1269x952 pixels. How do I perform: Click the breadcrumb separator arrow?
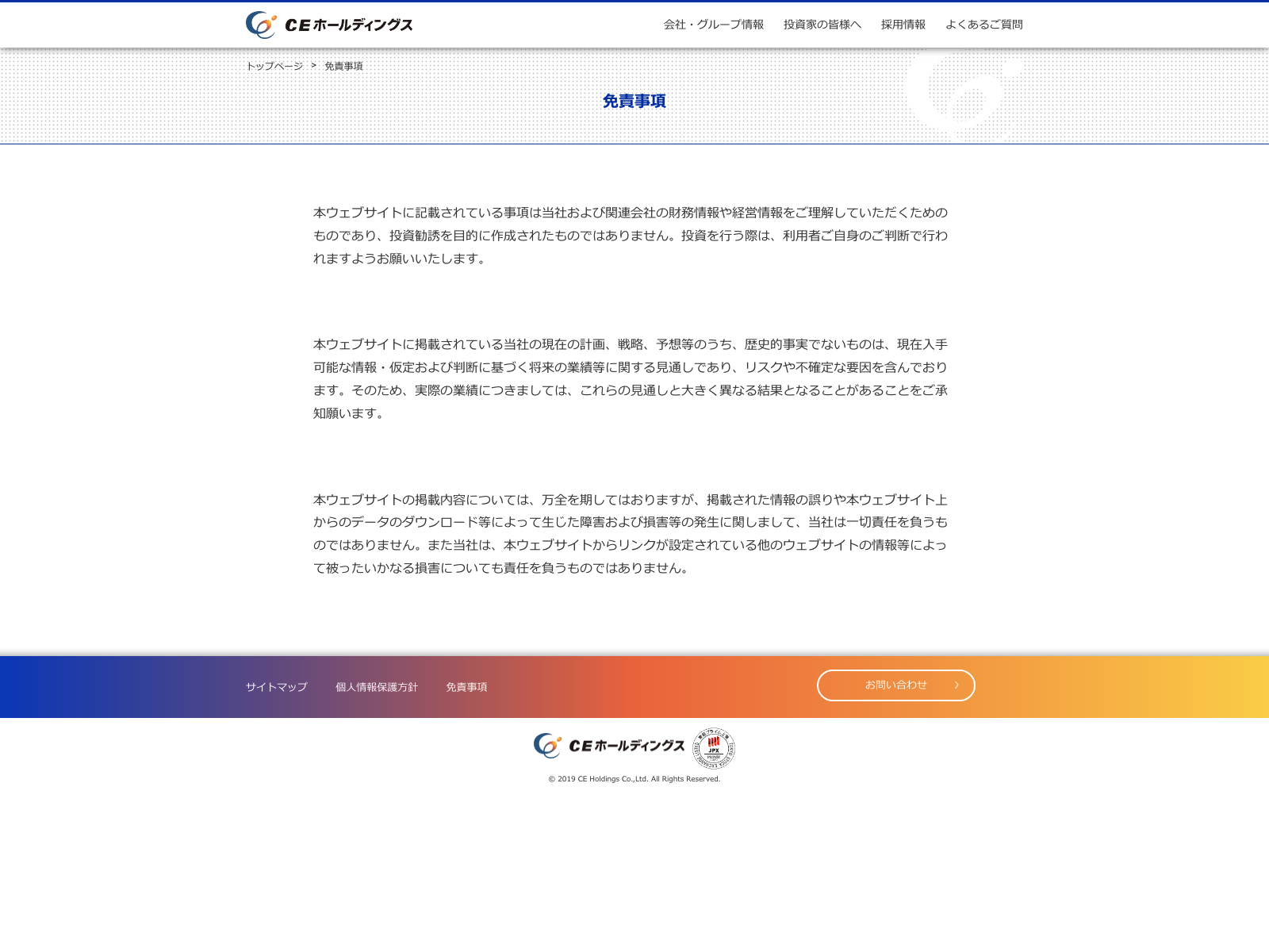click(x=313, y=65)
